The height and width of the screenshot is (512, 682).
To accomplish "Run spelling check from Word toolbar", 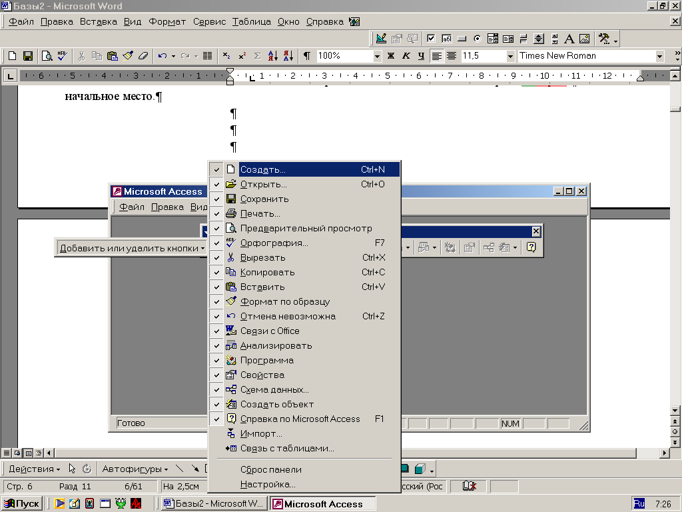I will point(62,56).
